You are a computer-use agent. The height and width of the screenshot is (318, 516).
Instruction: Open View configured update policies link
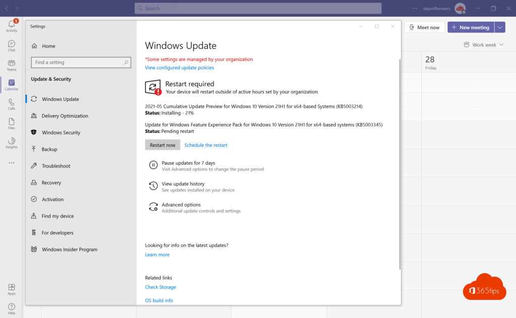pos(179,68)
